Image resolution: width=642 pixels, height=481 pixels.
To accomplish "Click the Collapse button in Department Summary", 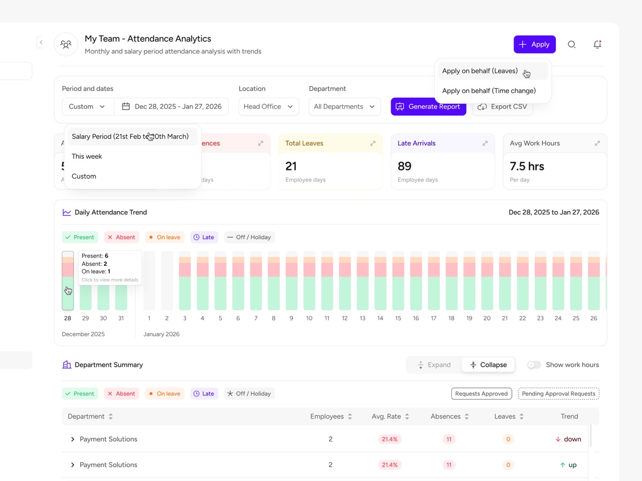I will click(488, 364).
